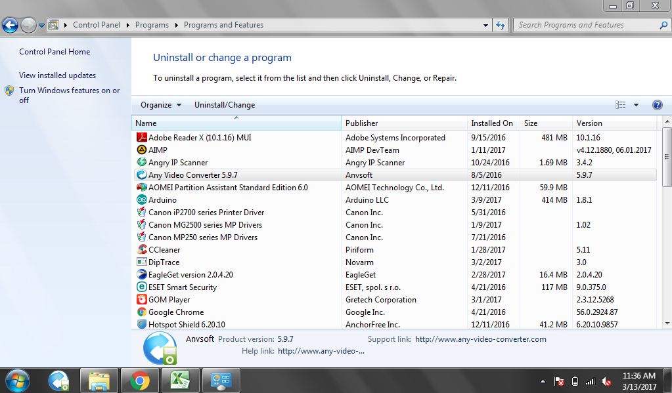The image size is (672, 393).
Task: Click the DipTrace program icon
Action: (x=142, y=262)
